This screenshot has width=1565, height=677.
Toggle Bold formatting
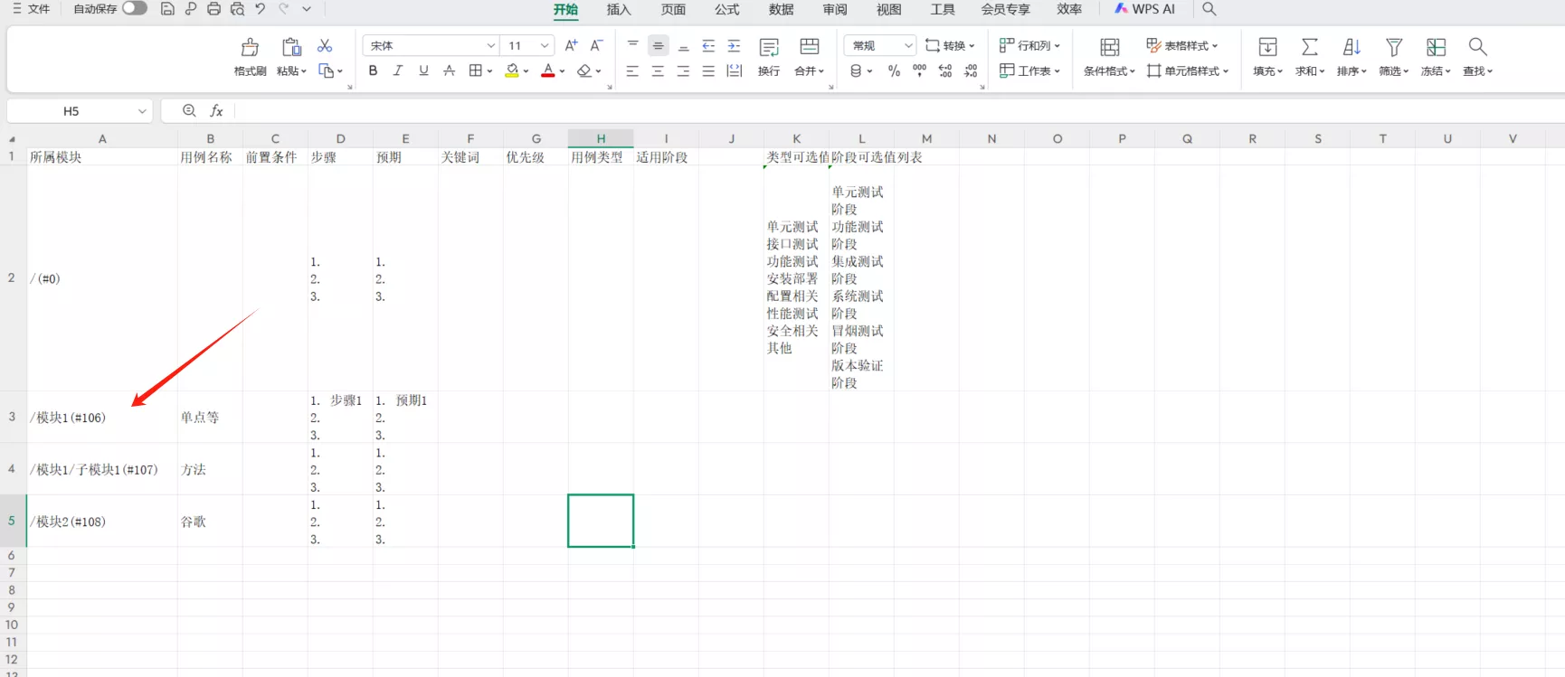(x=373, y=71)
